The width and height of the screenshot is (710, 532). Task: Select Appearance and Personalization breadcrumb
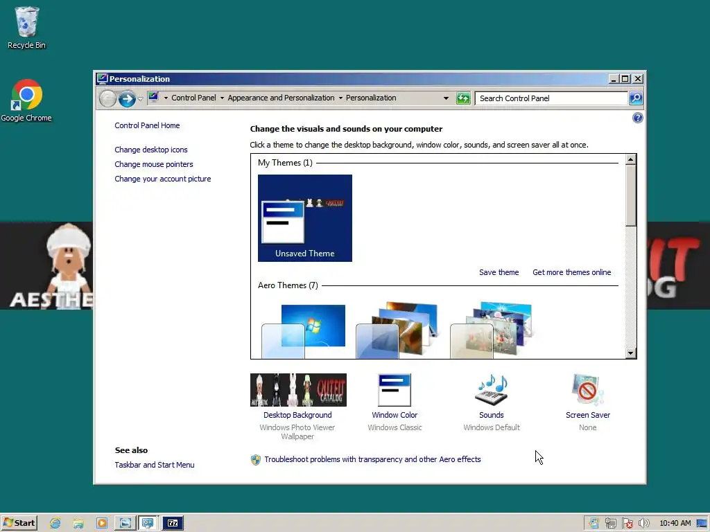(281, 98)
